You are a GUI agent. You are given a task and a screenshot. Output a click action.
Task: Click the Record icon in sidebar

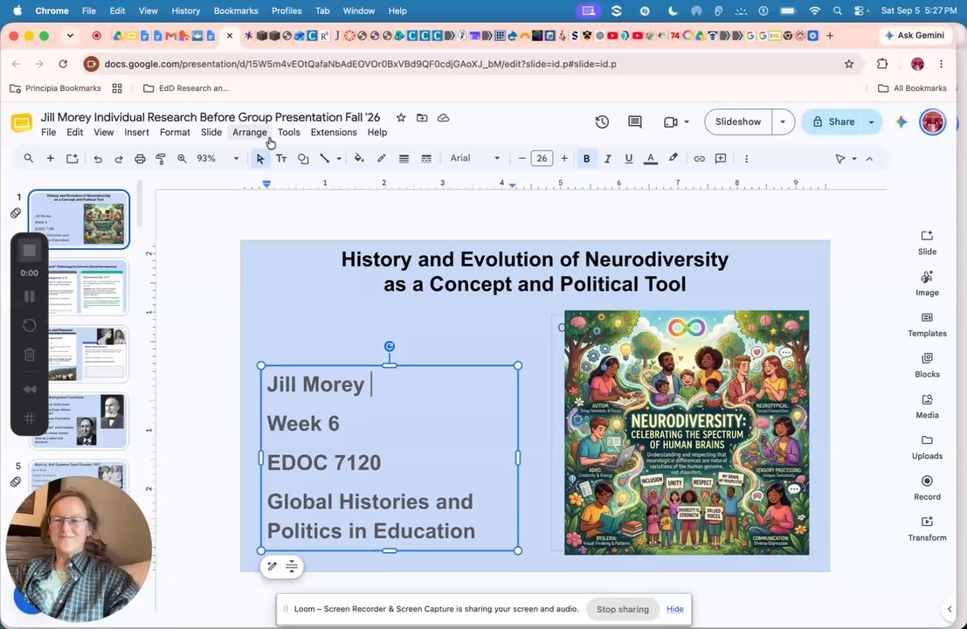point(927,487)
